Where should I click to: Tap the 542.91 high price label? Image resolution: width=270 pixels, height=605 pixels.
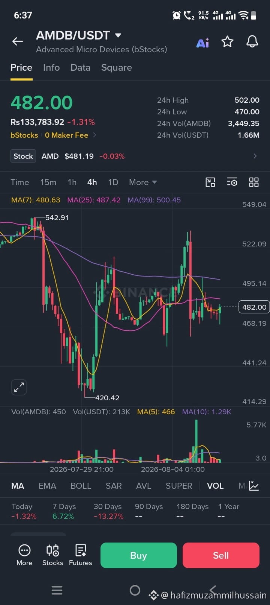[x=57, y=217]
